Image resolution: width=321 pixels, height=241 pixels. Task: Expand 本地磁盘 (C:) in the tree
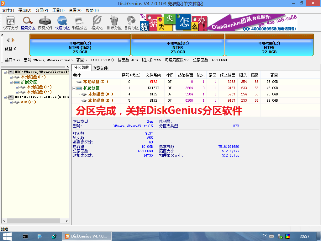[x=11, y=77]
